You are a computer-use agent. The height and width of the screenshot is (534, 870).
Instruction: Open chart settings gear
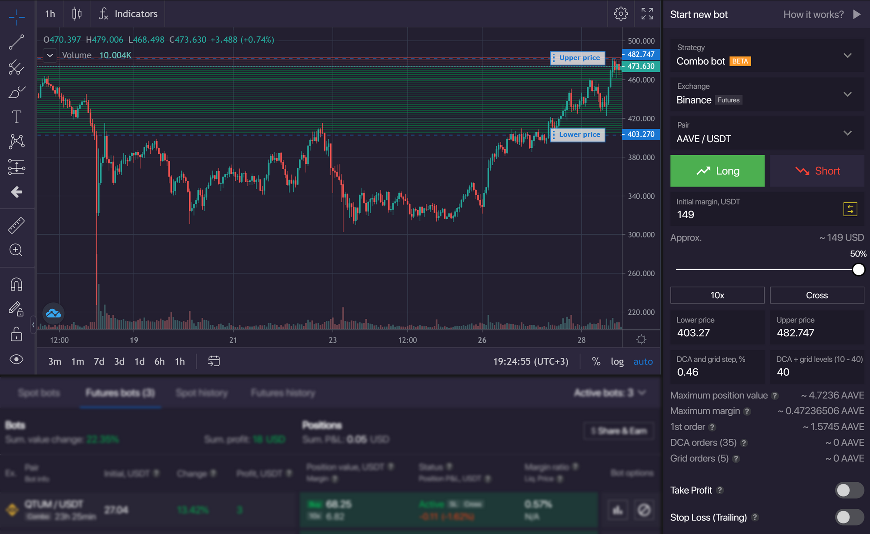pyautogui.click(x=621, y=14)
